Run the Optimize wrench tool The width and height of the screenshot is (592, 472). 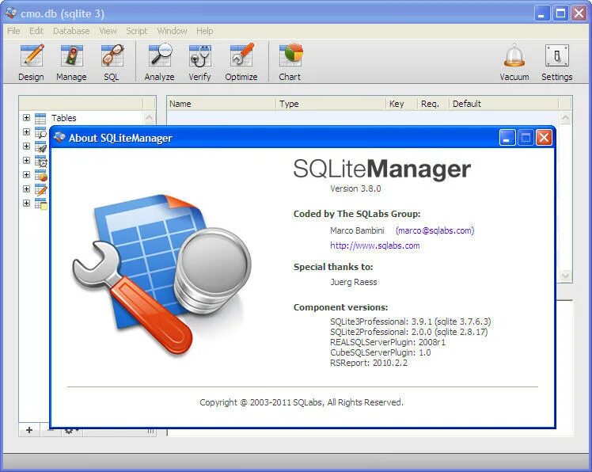241,62
